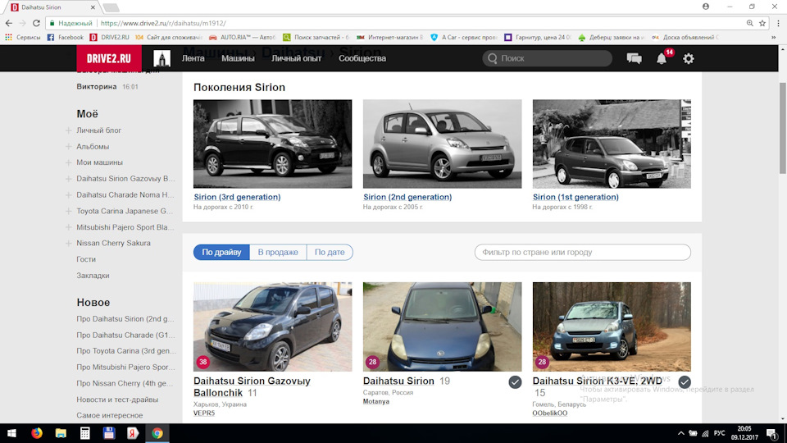This screenshot has height=443, width=787.
Task: Expand plus next to Daihatsu Charade Noma
Action: coord(68,195)
